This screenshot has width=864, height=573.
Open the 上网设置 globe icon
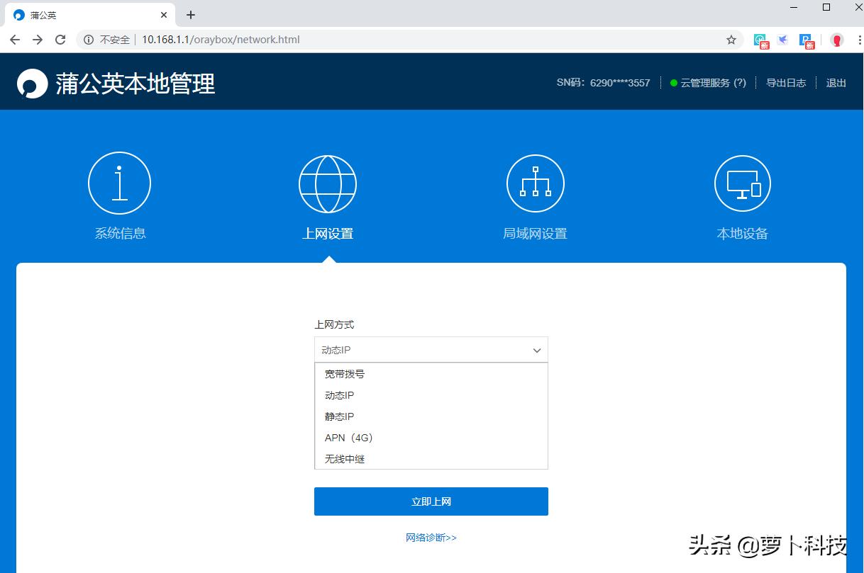coord(327,183)
